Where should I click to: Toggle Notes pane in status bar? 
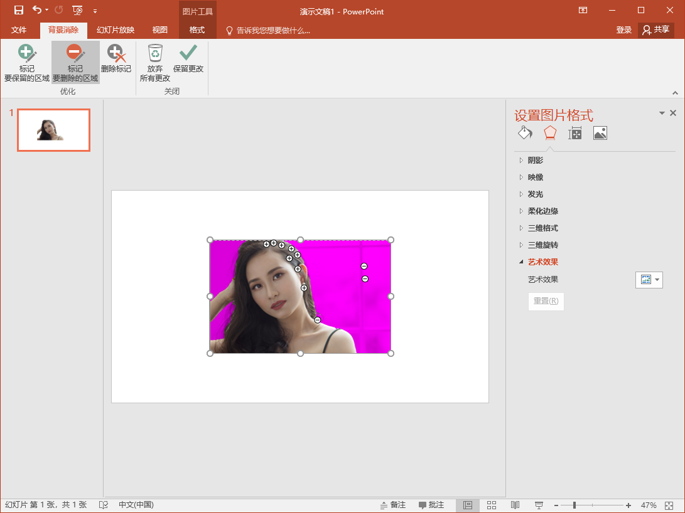[x=393, y=505]
